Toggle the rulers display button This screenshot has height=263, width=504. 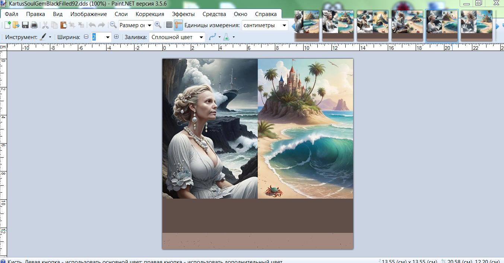coord(178,25)
